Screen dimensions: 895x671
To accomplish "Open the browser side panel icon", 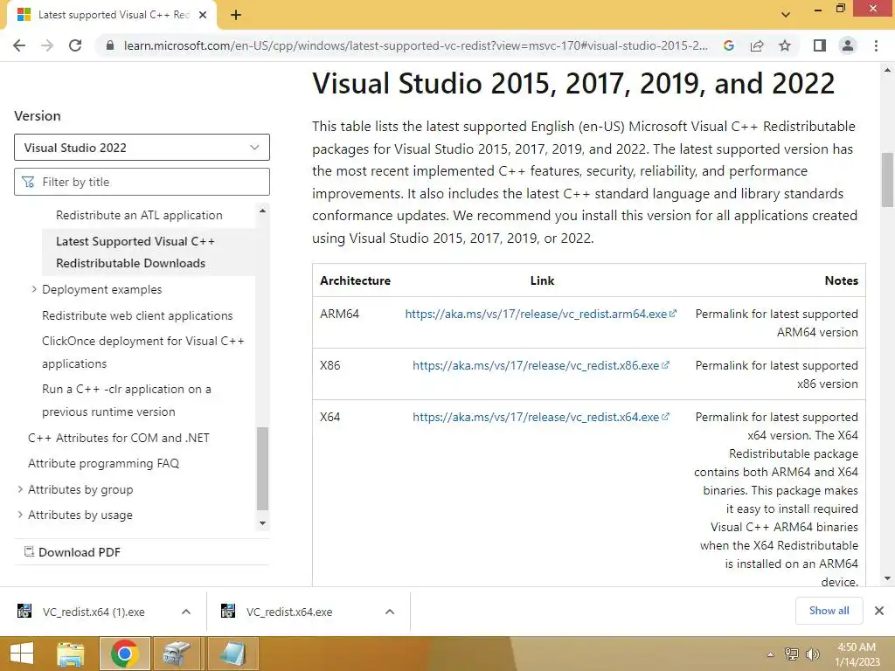I will pyautogui.click(x=820, y=45).
